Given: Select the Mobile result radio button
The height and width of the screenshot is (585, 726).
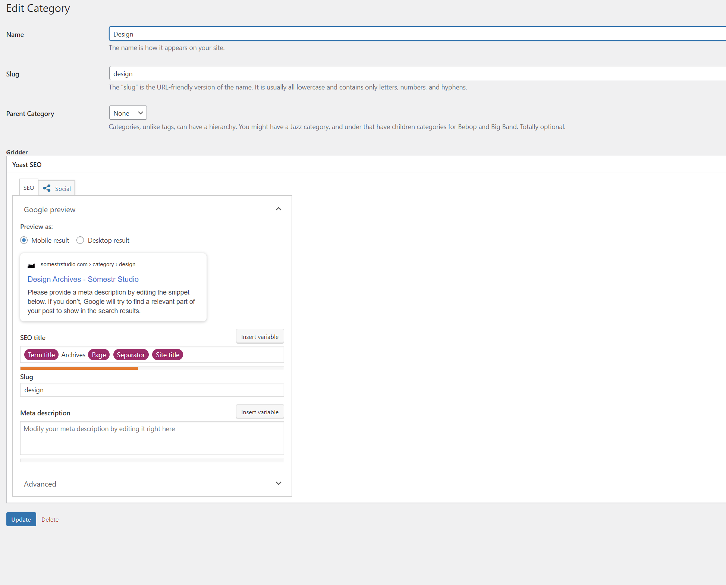Looking at the screenshot, I should [x=24, y=240].
